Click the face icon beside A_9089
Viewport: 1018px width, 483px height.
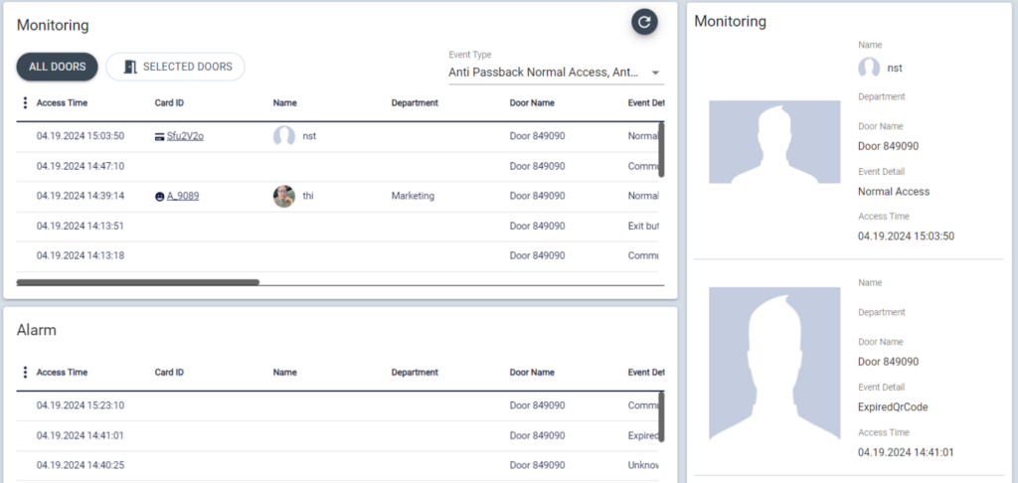click(x=160, y=197)
